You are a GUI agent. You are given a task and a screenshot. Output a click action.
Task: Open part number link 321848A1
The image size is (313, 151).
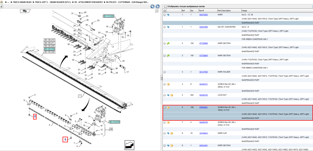204,133
